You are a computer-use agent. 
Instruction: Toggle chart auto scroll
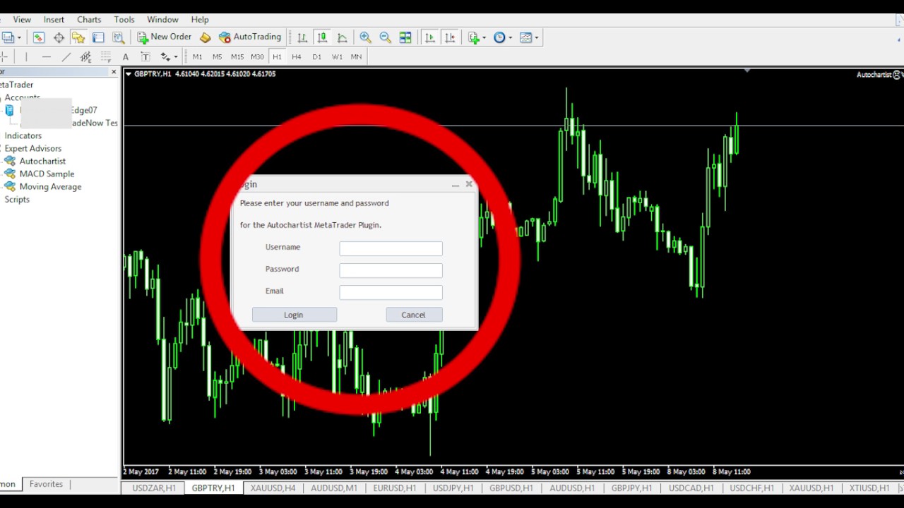pos(429,37)
